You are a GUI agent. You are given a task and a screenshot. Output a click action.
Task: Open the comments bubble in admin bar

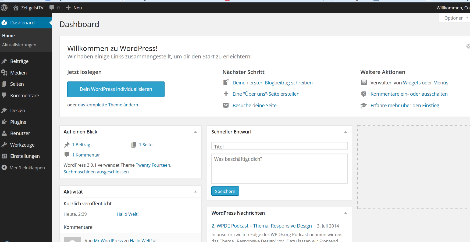[x=52, y=8]
